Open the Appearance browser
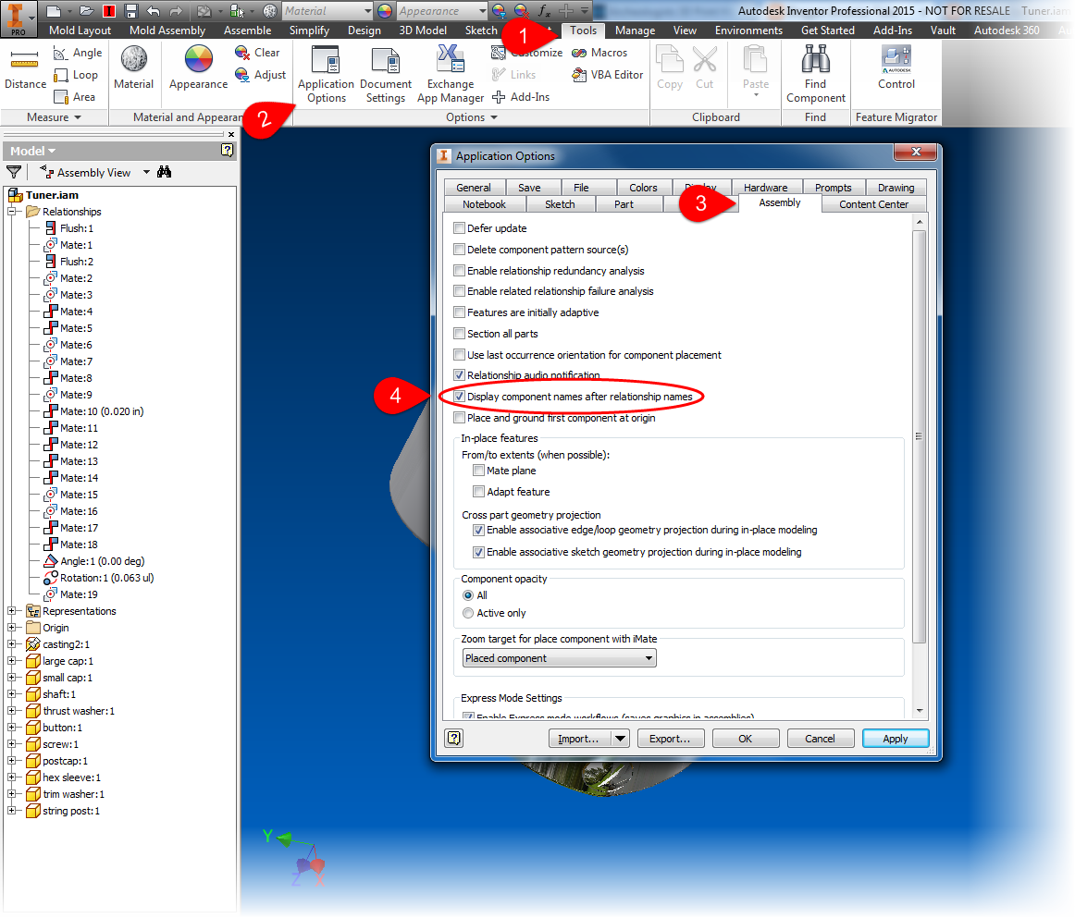The image size is (1075, 918). click(x=198, y=67)
